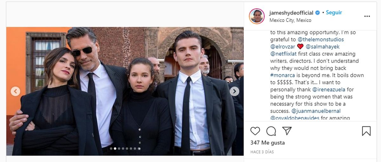Open comments with the speech bubble icon

click(271, 131)
